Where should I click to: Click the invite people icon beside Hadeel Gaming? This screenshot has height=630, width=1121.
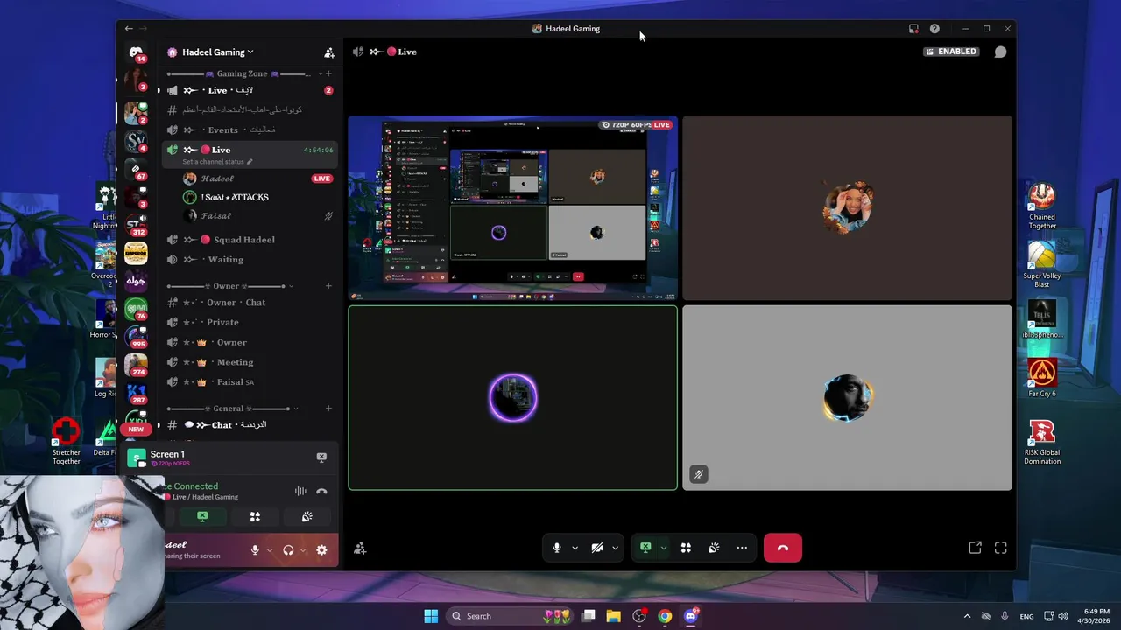tap(329, 52)
